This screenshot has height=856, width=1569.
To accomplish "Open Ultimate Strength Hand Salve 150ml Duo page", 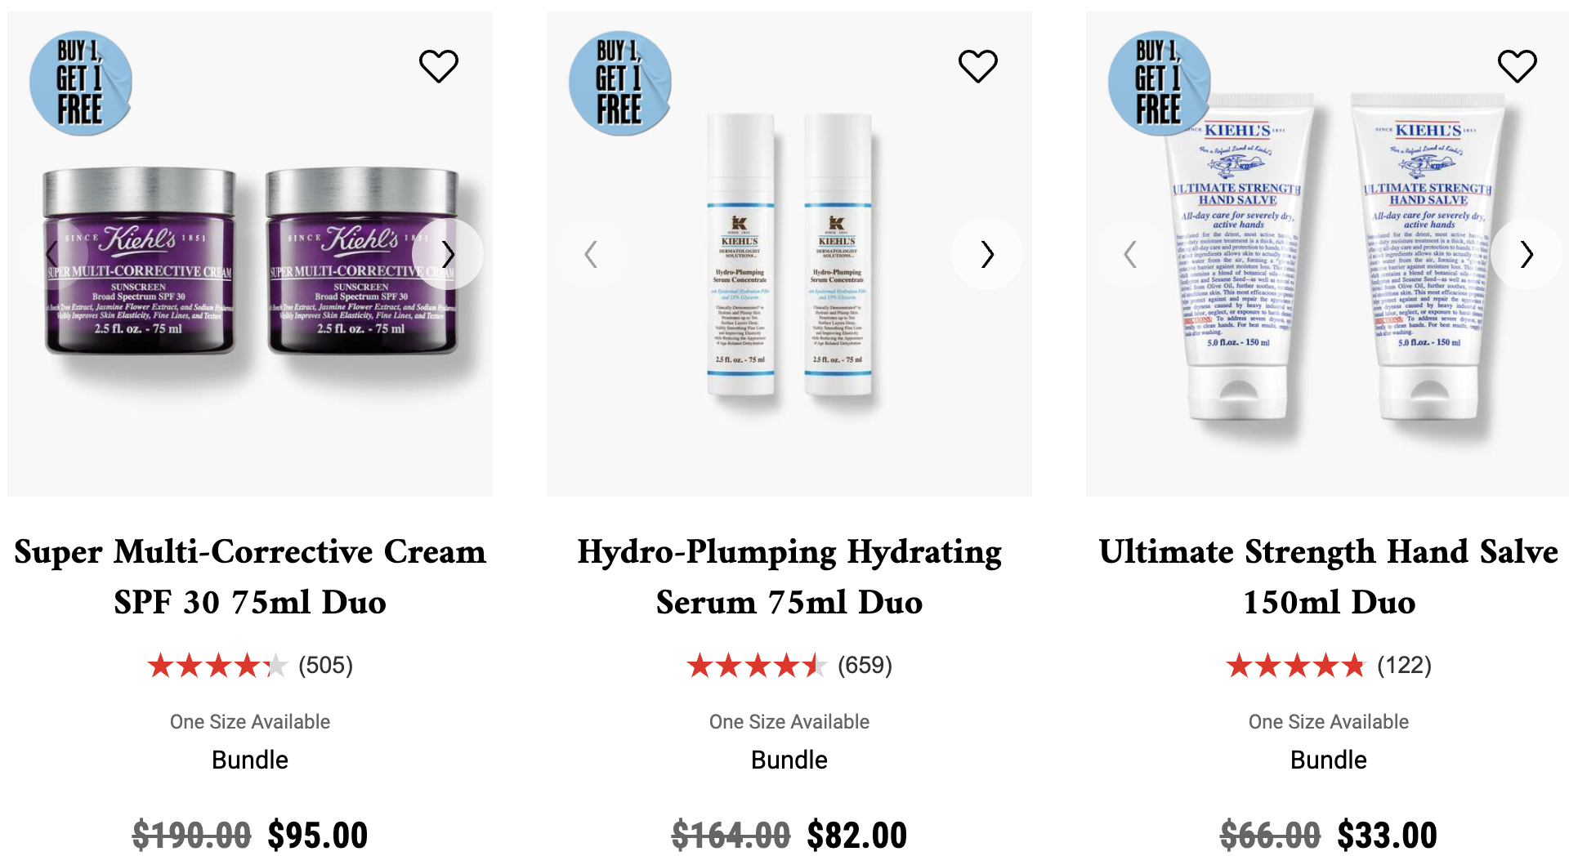I will click(x=1329, y=577).
